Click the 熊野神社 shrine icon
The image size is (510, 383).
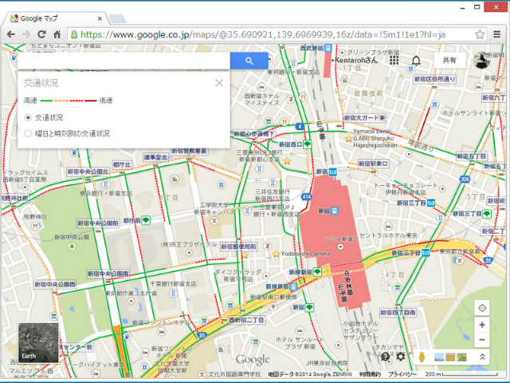pyautogui.click(x=36, y=226)
